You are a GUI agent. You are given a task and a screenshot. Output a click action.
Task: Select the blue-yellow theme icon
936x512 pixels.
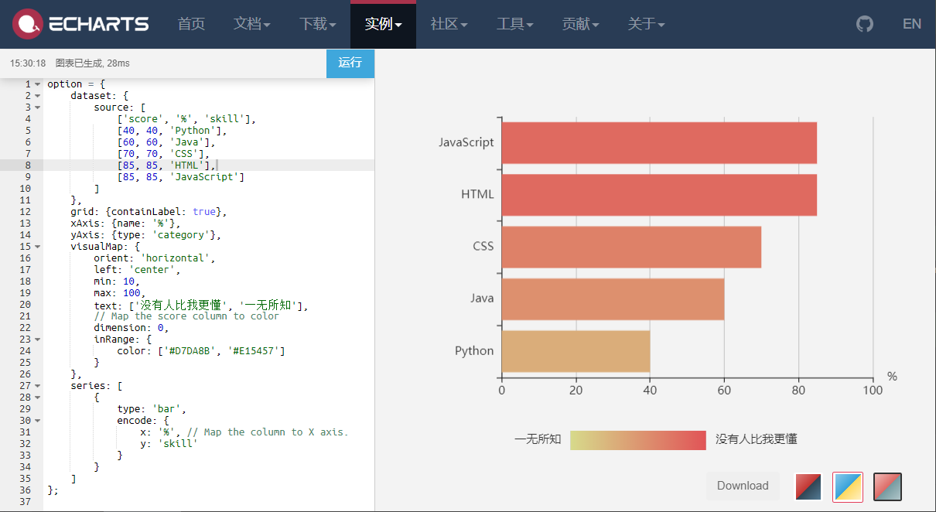point(847,486)
